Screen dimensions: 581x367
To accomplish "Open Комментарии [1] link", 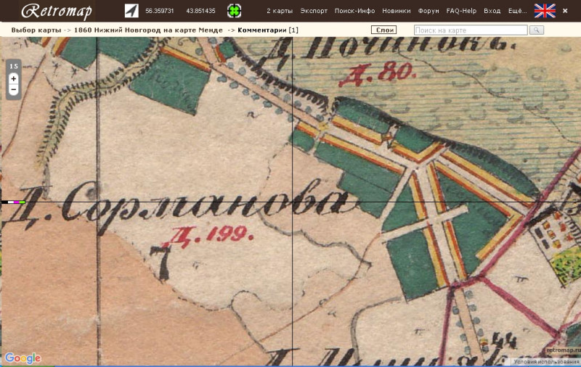I will coord(268,30).
